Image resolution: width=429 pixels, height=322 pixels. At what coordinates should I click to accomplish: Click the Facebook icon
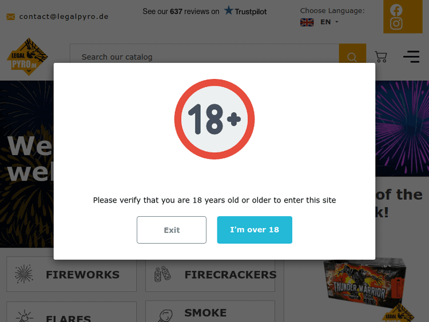pyautogui.click(x=396, y=10)
